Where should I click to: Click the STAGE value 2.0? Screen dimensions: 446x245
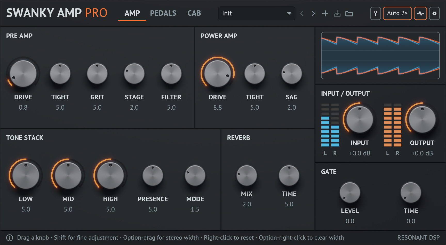[134, 107]
